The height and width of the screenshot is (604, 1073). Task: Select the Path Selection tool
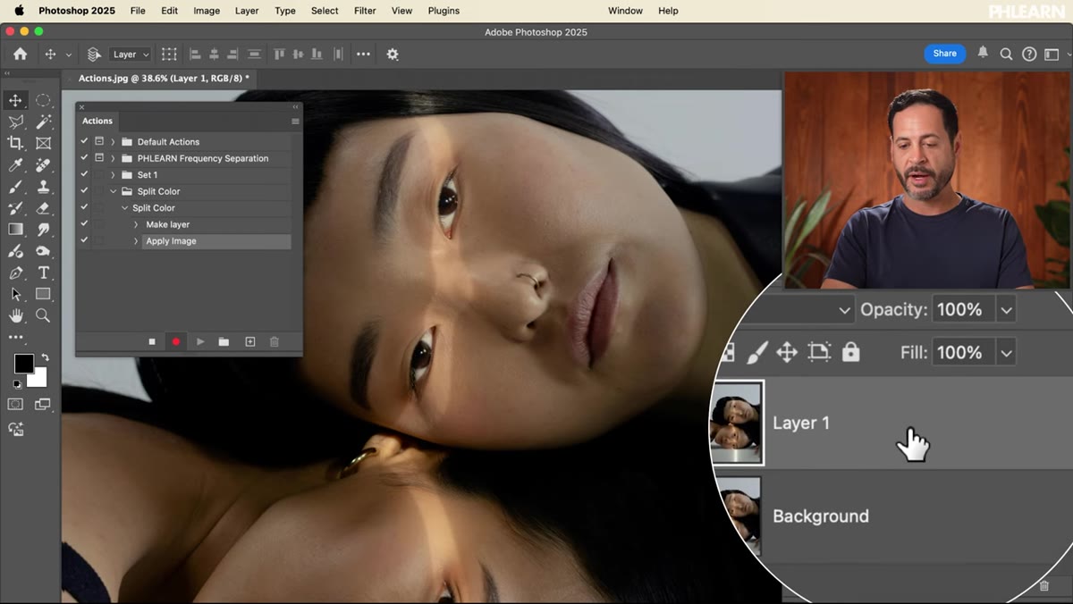pos(15,294)
